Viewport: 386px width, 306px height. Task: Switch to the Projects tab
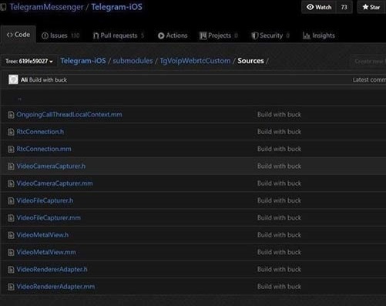pyautogui.click(x=219, y=35)
